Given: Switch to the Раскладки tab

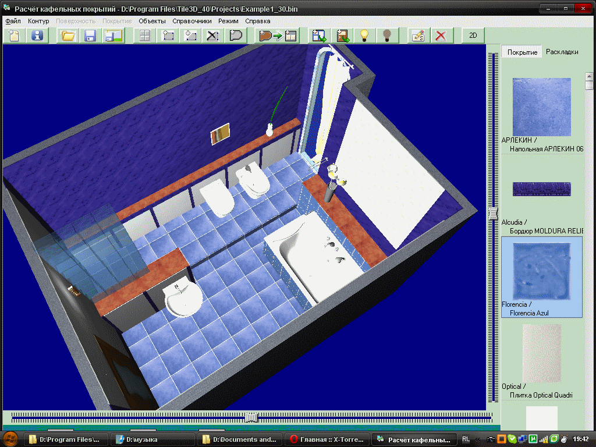Looking at the screenshot, I should (562, 52).
